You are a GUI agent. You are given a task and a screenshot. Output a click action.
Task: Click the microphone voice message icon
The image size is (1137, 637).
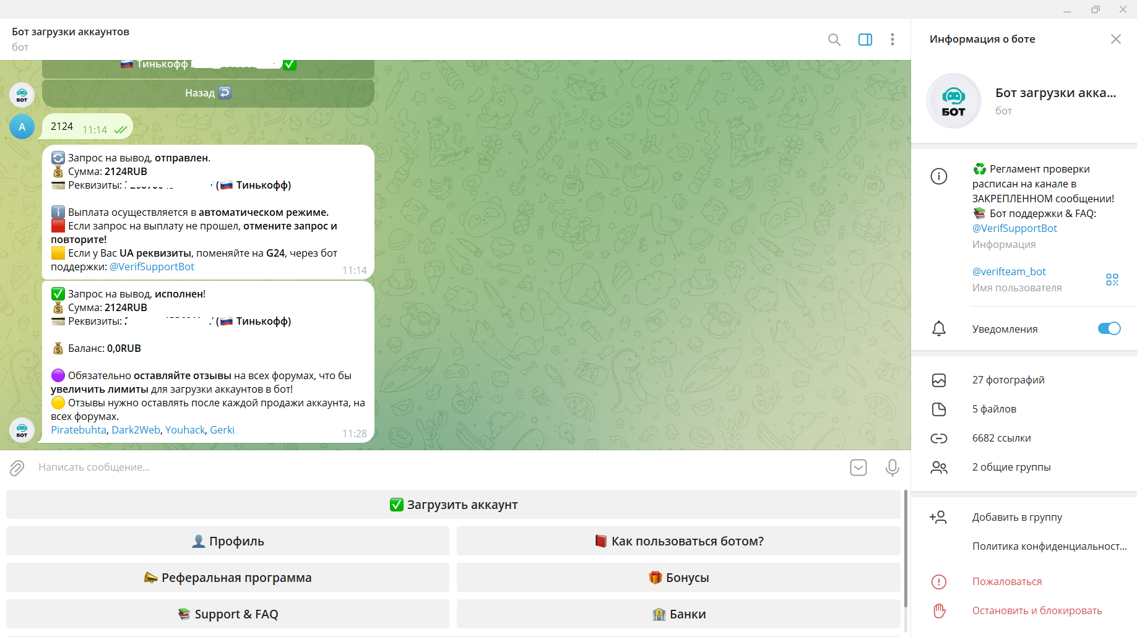coord(892,468)
